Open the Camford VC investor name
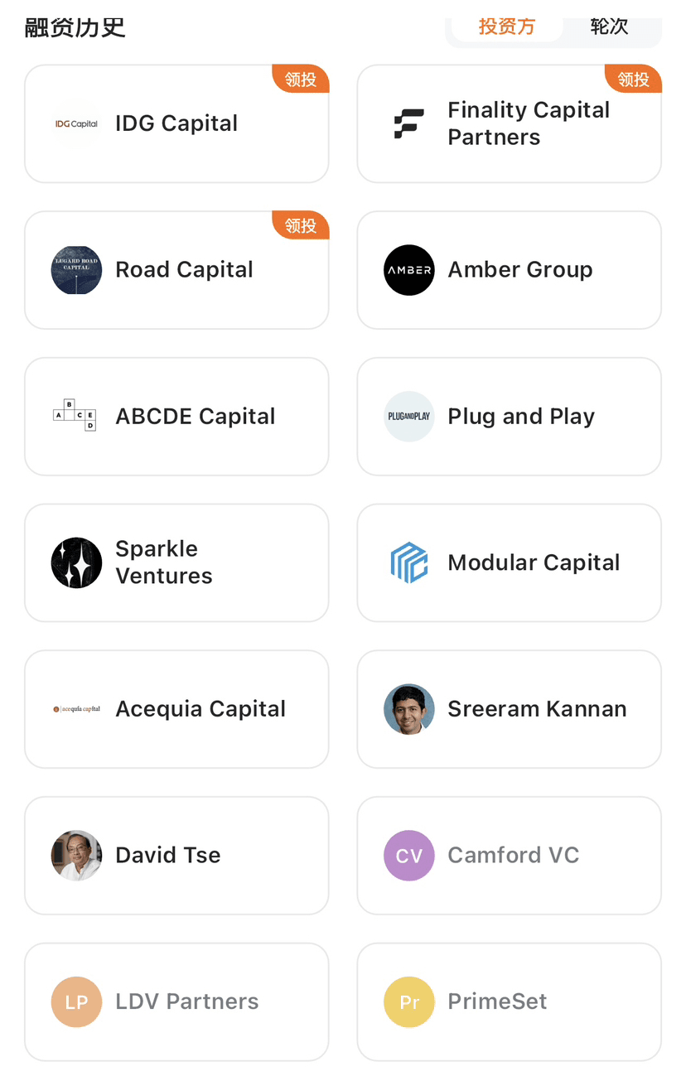 click(x=513, y=855)
